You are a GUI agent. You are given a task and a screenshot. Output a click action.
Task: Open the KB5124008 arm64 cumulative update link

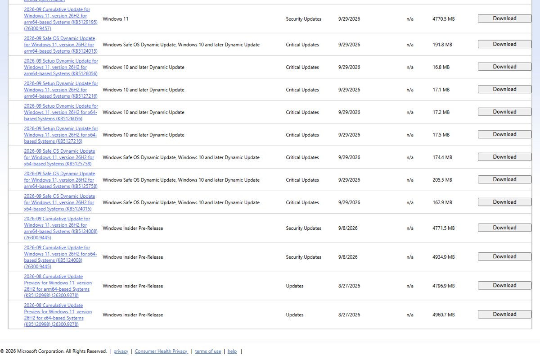(x=61, y=228)
